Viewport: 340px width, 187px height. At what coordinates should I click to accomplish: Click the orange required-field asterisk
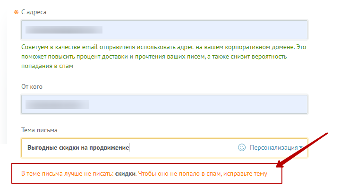pyautogui.click(x=16, y=12)
